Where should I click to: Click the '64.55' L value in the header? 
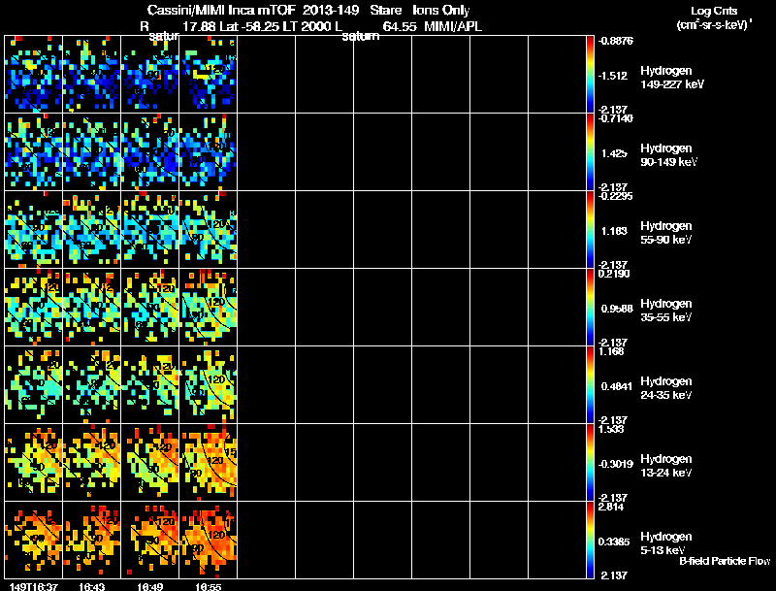click(400, 27)
